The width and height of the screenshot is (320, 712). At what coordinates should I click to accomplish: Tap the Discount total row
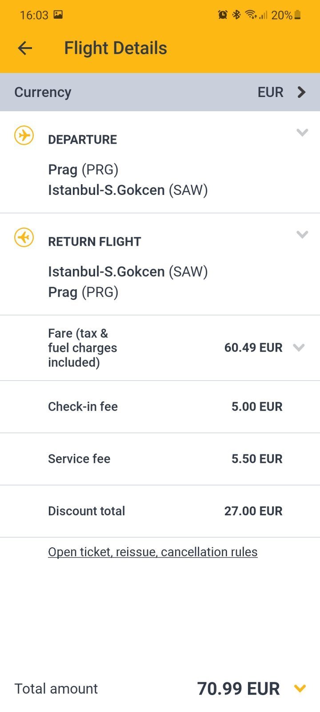pyautogui.click(x=160, y=511)
